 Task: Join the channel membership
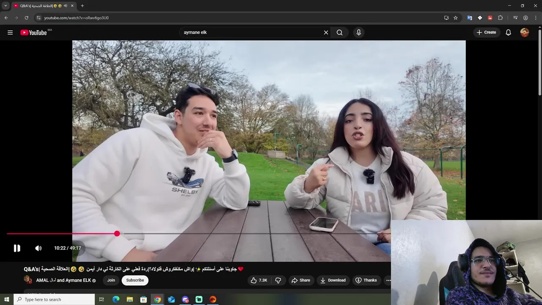[111, 280]
